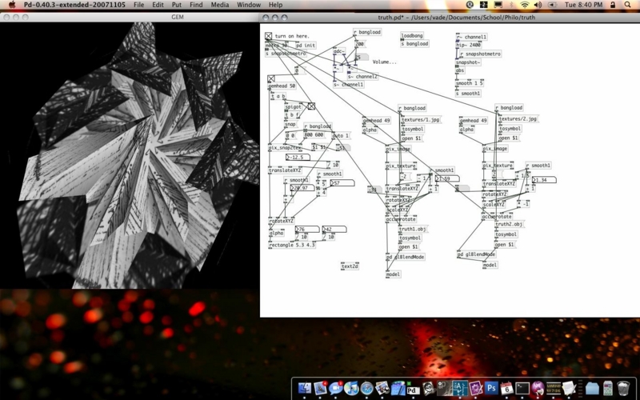The image size is (640, 400).
Task: Open the File menu
Action: pyautogui.click(x=138, y=5)
